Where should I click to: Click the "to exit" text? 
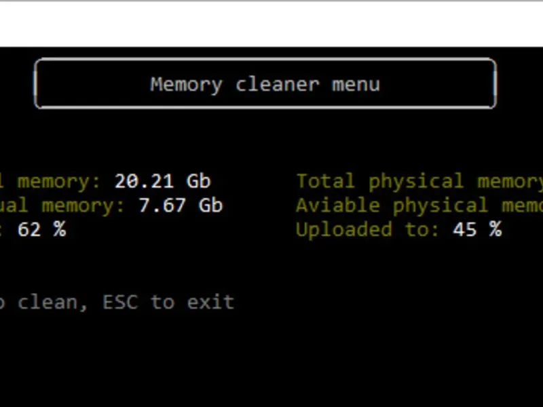pos(193,302)
